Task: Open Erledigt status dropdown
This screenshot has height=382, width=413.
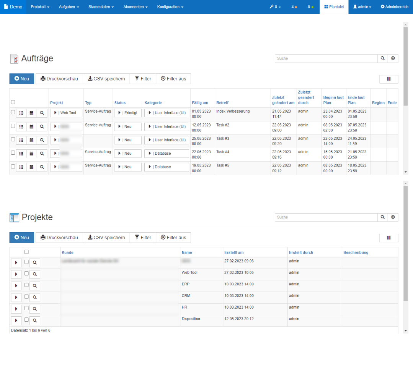Action: coord(128,113)
